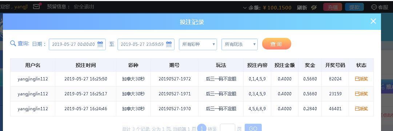Click 加拿大30秒 in the 20190527-1972 row
Screen dimensions: 393x131
click(133, 79)
